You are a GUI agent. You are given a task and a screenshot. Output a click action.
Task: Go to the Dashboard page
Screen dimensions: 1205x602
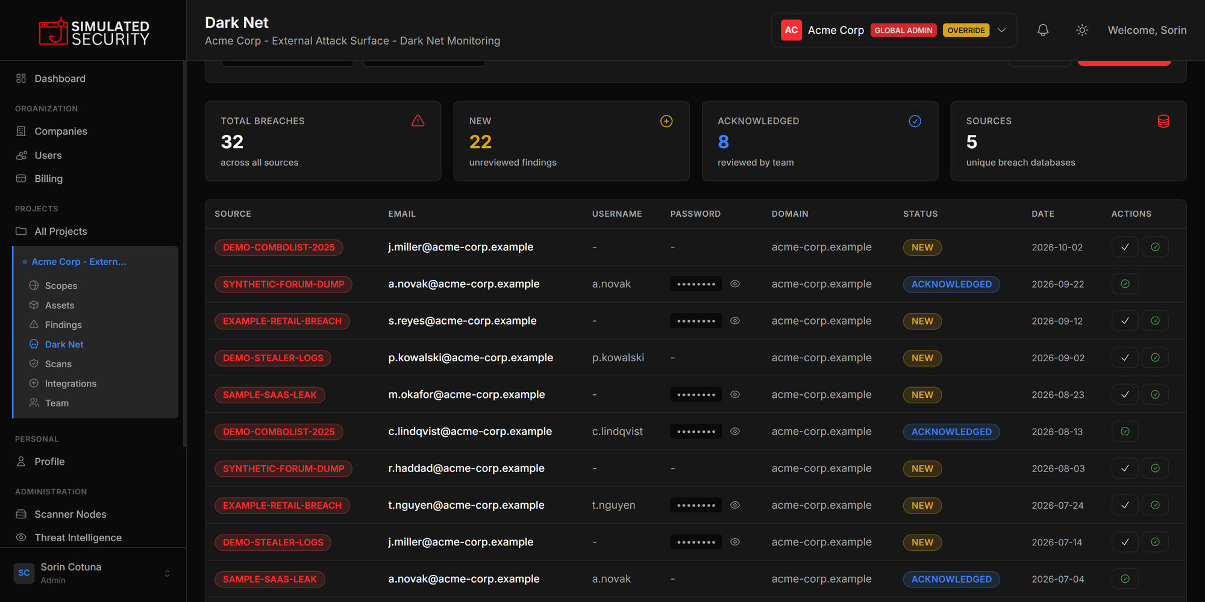60,78
